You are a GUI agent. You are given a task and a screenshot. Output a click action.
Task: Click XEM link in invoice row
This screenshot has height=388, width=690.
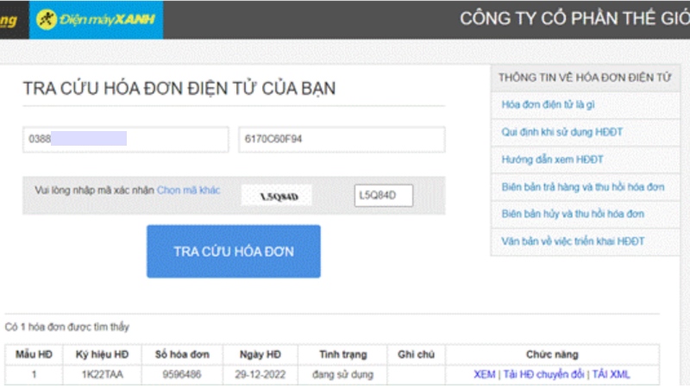(x=484, y=374)
